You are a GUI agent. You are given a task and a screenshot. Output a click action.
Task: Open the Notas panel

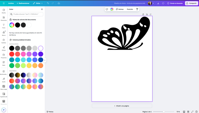pyautogui.click(x=50, y=112)
